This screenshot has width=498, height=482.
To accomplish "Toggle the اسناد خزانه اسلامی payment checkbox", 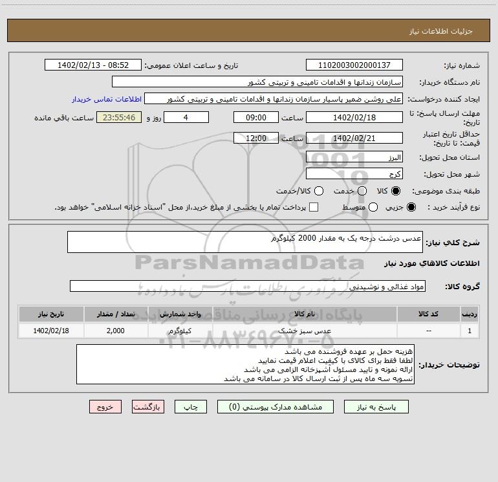I will pyautogui.click(x=314, y=207).
